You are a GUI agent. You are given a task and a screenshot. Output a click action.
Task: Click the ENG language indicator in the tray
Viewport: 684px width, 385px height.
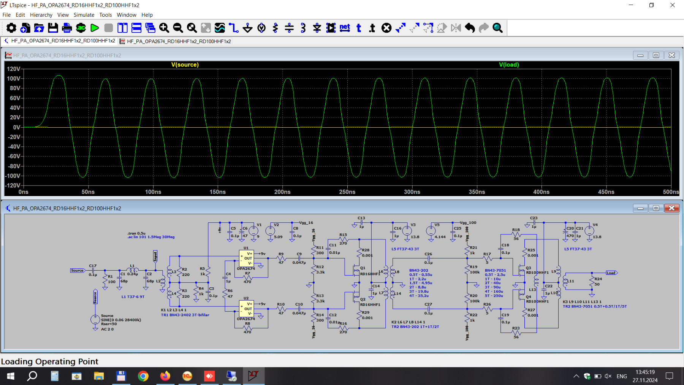pyautogui.click(x=622, y=376)
